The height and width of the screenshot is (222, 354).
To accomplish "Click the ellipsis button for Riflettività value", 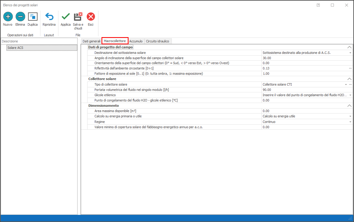I will [350, 69].
